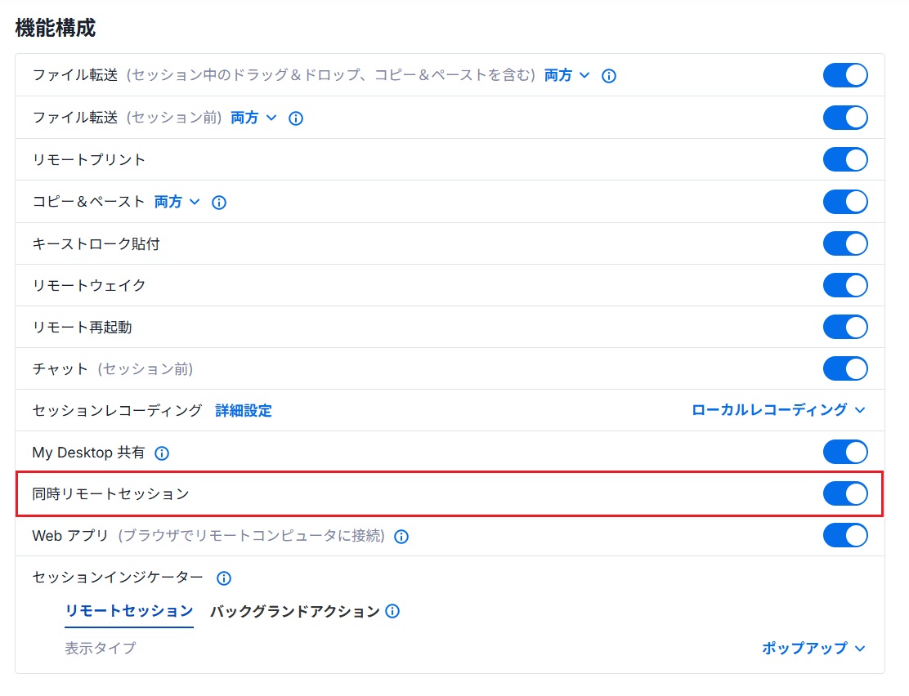The width and height of the screenshot is (909, 696).
Task: Click info icon next to Web アプリ
Action: (401, 537)
